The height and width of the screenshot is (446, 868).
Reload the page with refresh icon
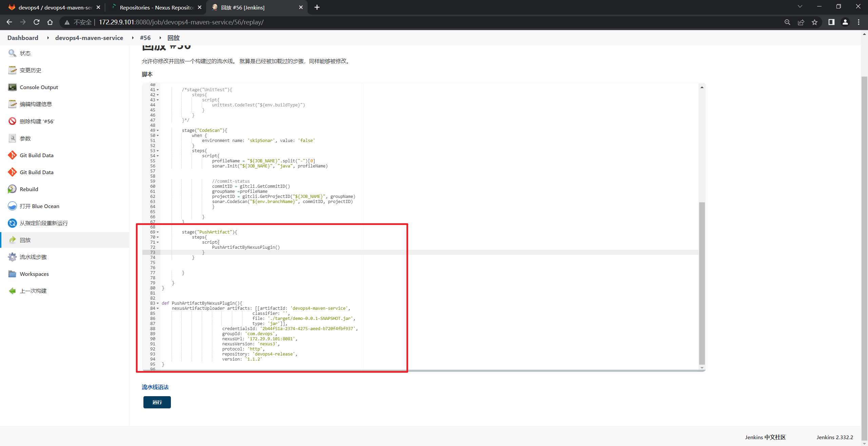(x=36, y=22)
